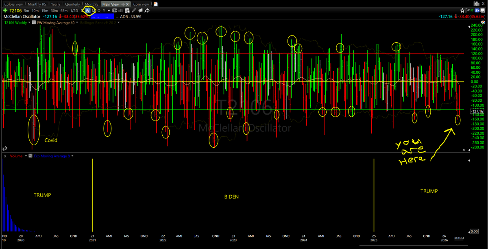Image resolution: width=488 pixels, height=249 pixels.
Task: Switch to the Monthly tab
Action: pos(91,4)
